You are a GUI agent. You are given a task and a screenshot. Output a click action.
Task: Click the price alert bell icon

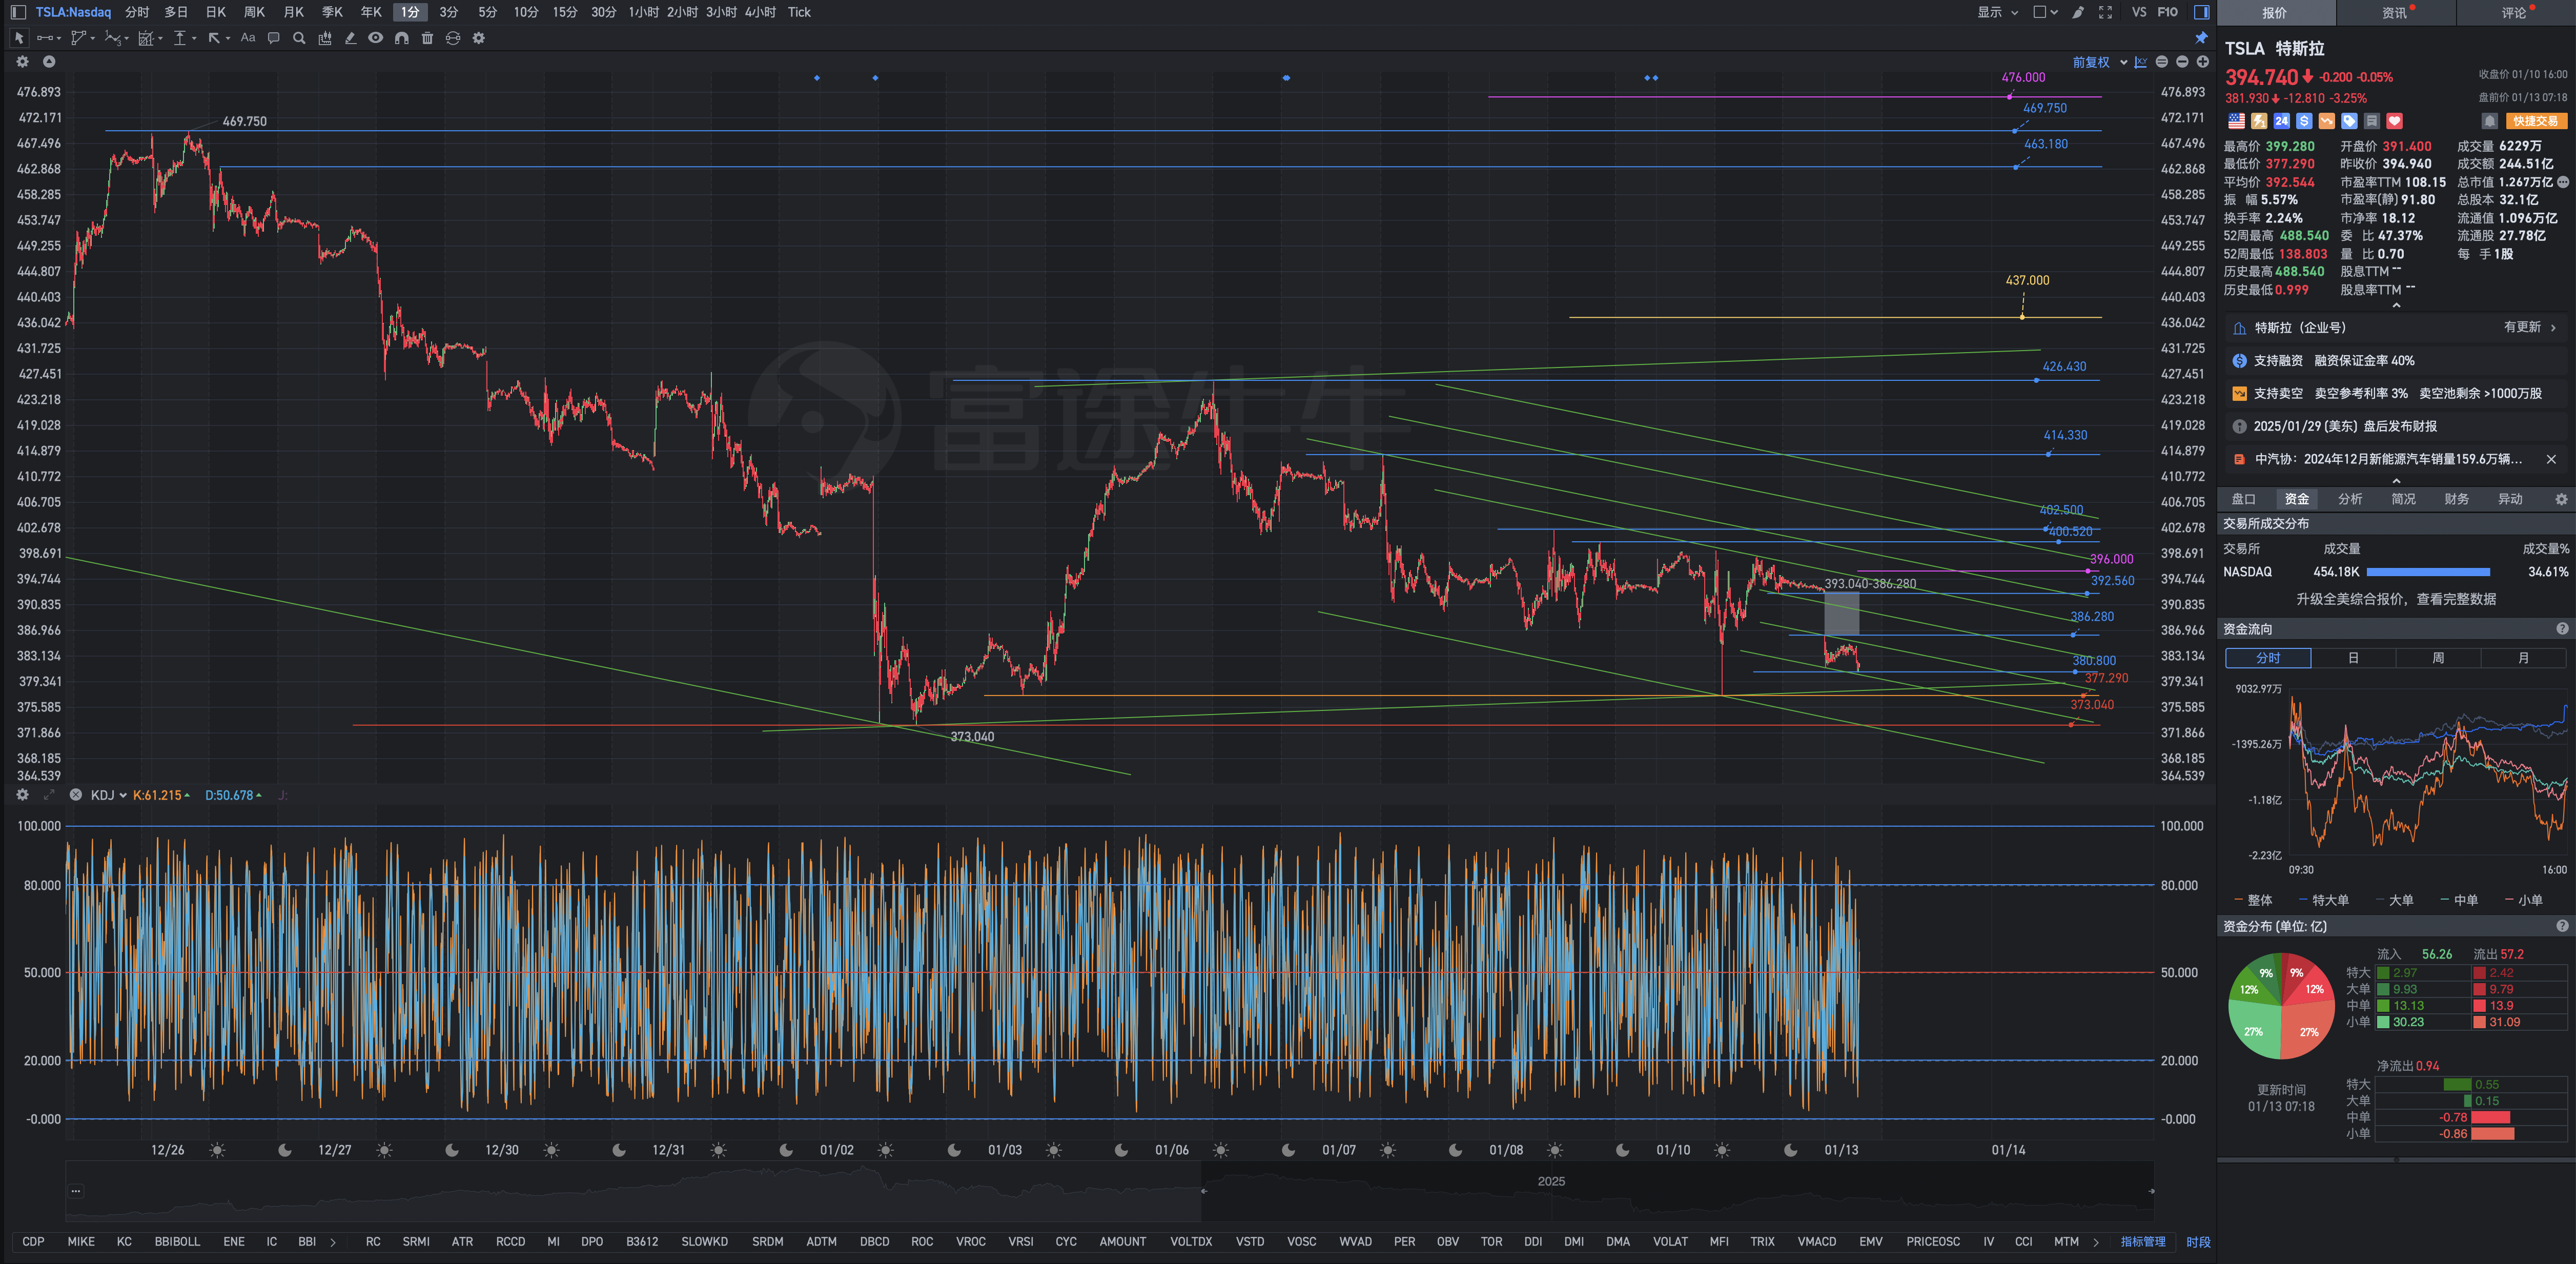coord(2490,121)
